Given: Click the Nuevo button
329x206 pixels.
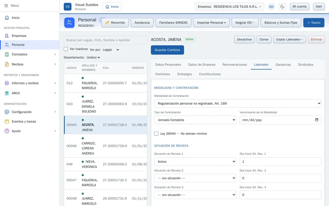Looking at the screenshot, I should (314, 23).
